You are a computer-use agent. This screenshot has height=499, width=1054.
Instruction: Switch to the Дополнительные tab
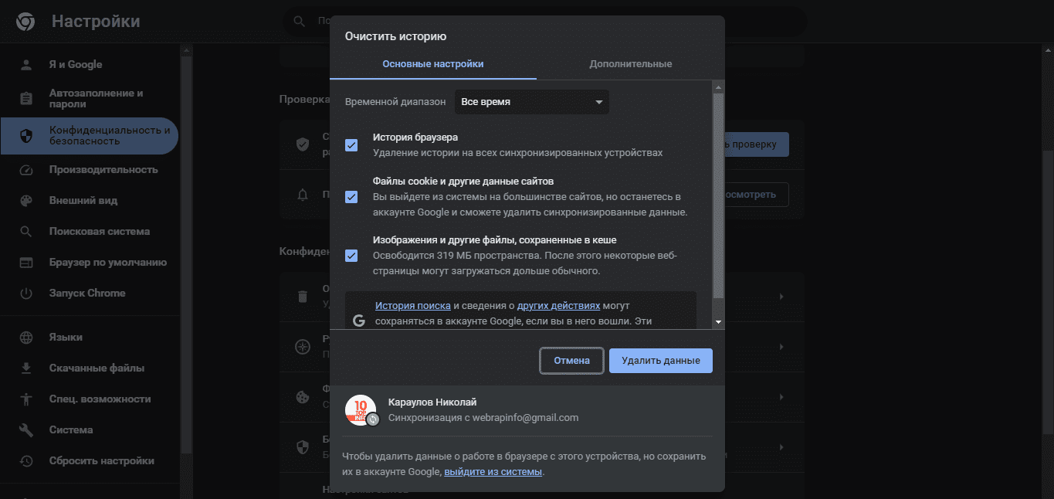pos(630,64)
